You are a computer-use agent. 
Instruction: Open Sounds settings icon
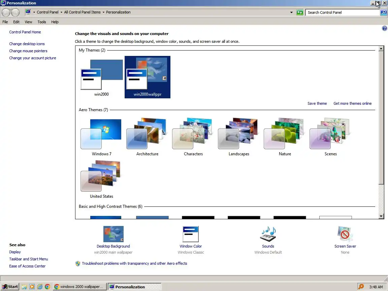pyautogui.click(x=268, y=234)
